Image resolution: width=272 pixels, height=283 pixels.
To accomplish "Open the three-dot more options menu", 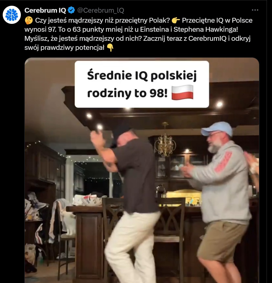I will (x=255, y=10).
